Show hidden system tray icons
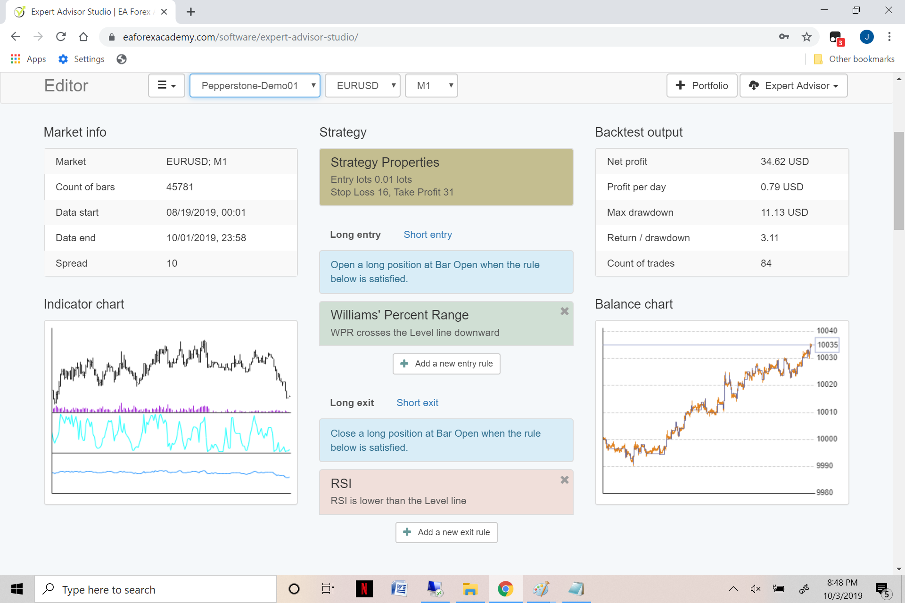Screen dimensions: 905x603 tap(733, 589)
